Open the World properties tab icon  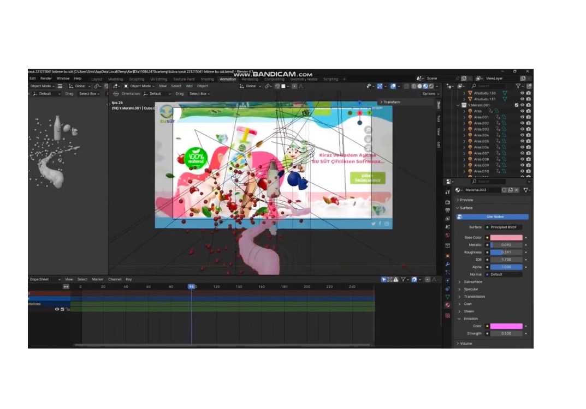coord(447,236)
